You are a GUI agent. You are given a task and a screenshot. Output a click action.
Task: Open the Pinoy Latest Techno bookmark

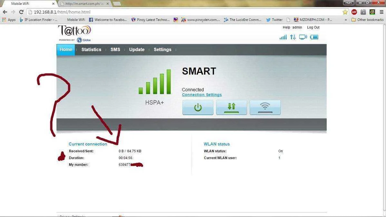tap(150, 20)
